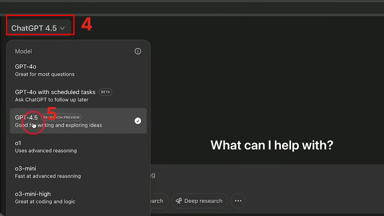Pick the o3-mini model

pos(78,172)
